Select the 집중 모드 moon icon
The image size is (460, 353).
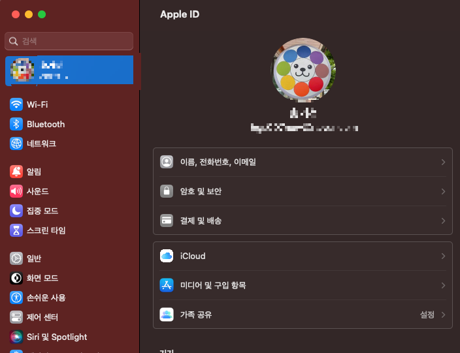(16, 211)
